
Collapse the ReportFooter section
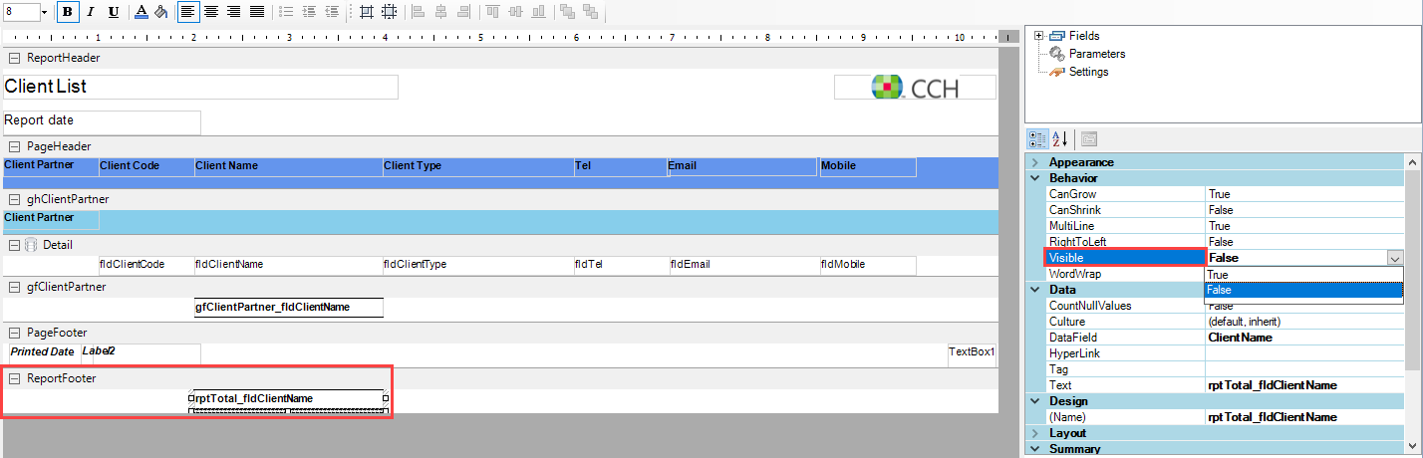(x=14, y=379)
